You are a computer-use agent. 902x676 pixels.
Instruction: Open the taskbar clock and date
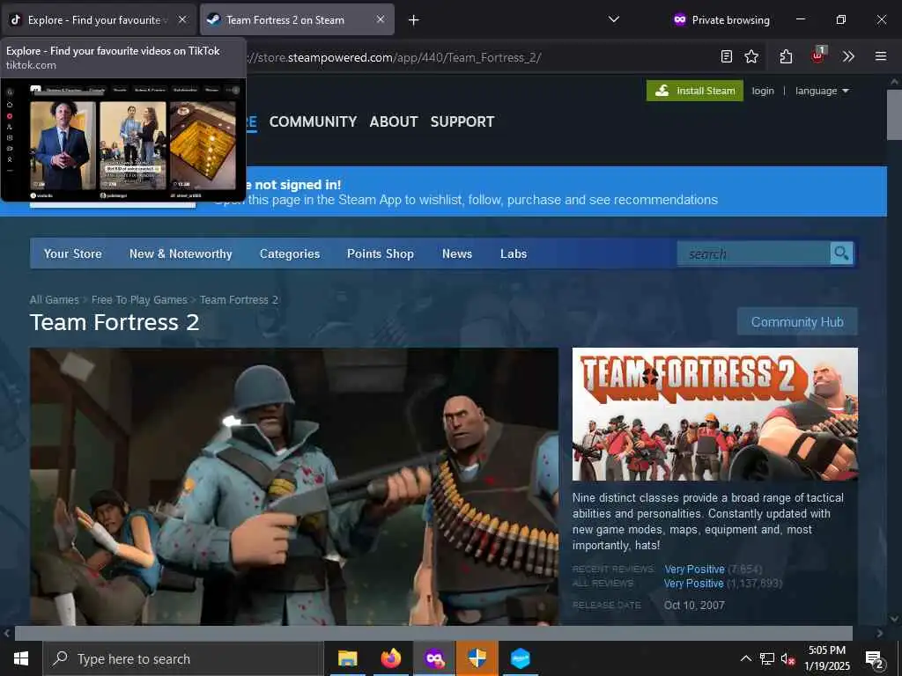pos(826,658)
